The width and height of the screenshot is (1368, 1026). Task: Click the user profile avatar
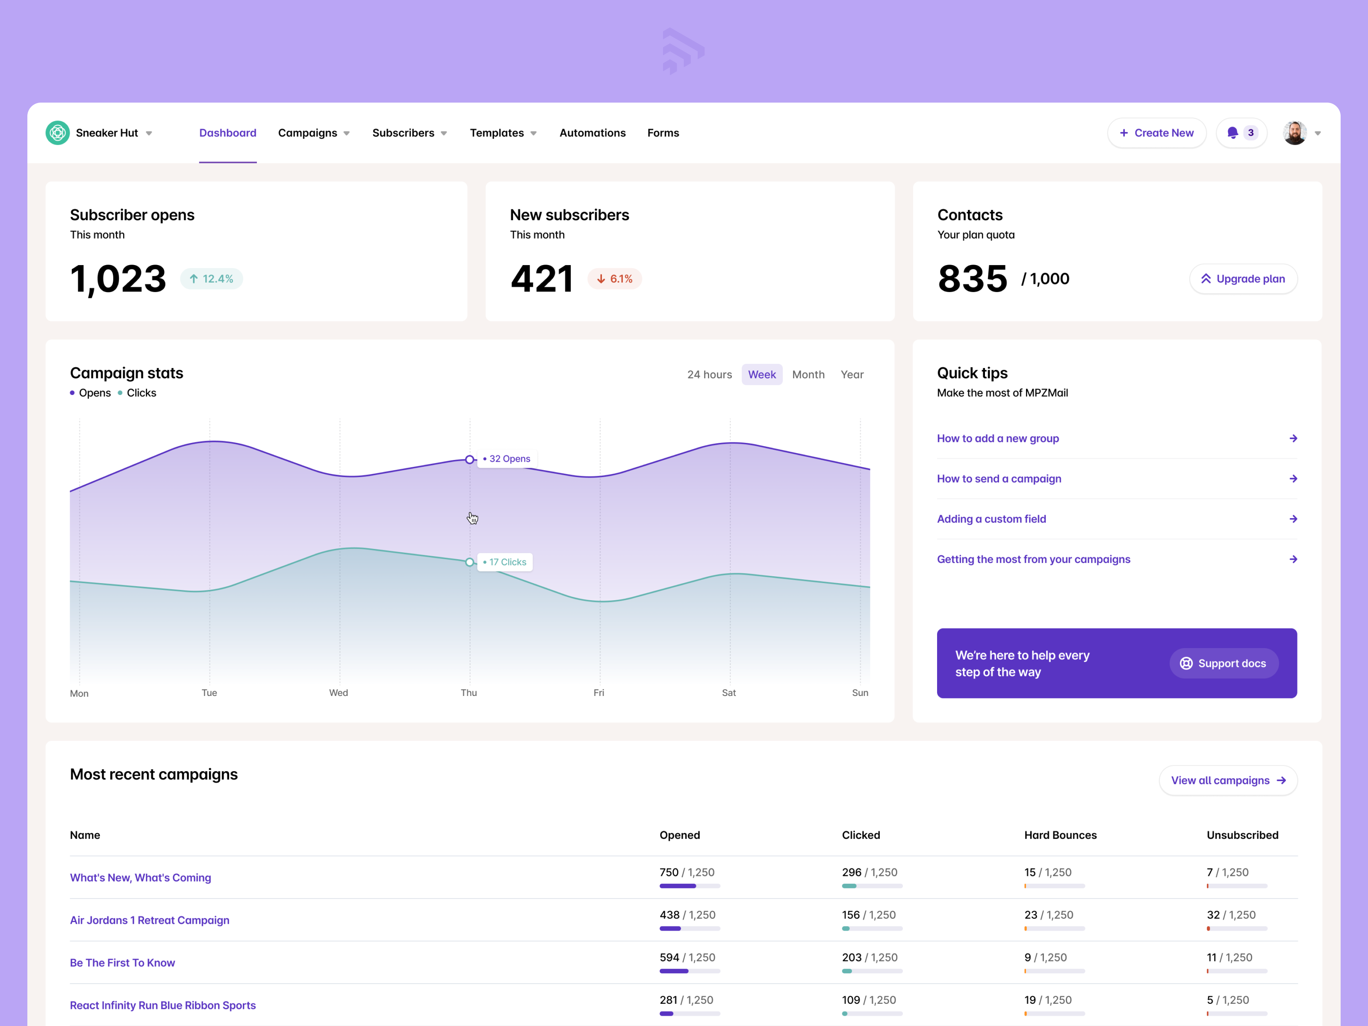click(1294, 133)
